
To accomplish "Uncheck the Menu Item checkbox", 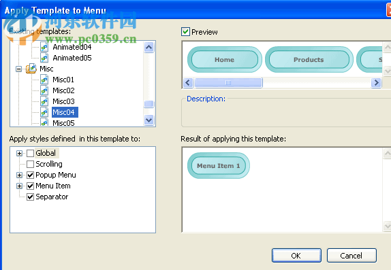I will [30, 186].
